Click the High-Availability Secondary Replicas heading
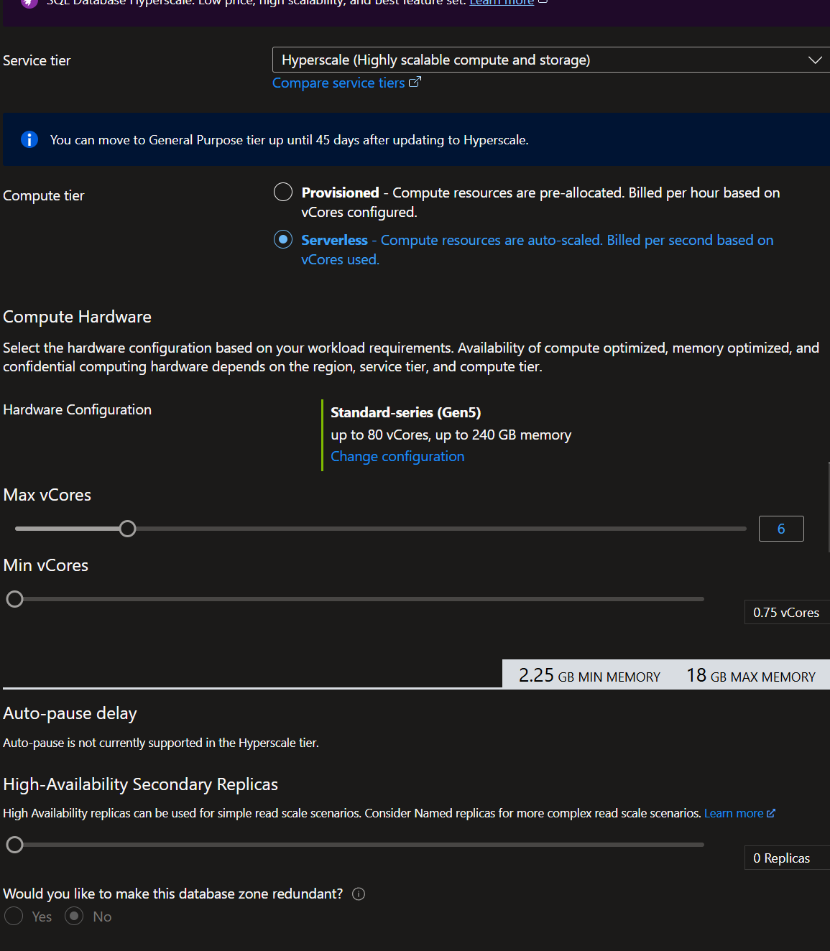 (x=140, y=784)
